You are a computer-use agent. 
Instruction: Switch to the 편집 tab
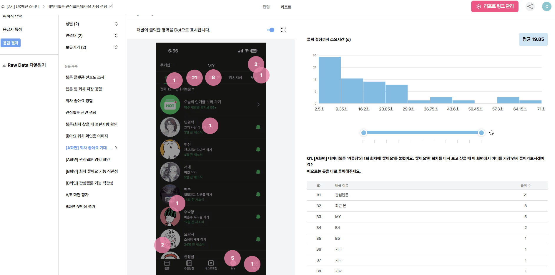[x=266, y=7]
